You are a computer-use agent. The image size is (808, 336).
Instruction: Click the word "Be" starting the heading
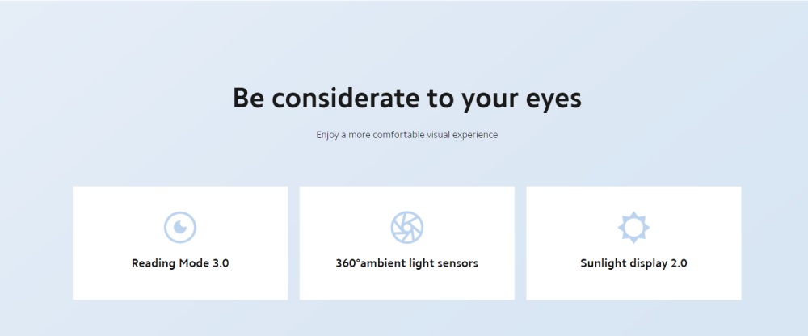click(x=248, y=99)
